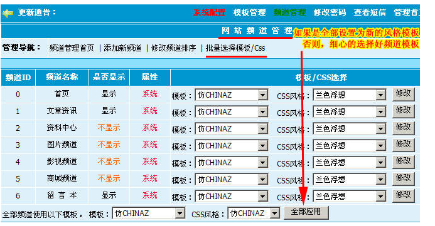The image size is (435, 226).
Task: Open 模板管理 in top menu
Action: click(x=249, y=12)
